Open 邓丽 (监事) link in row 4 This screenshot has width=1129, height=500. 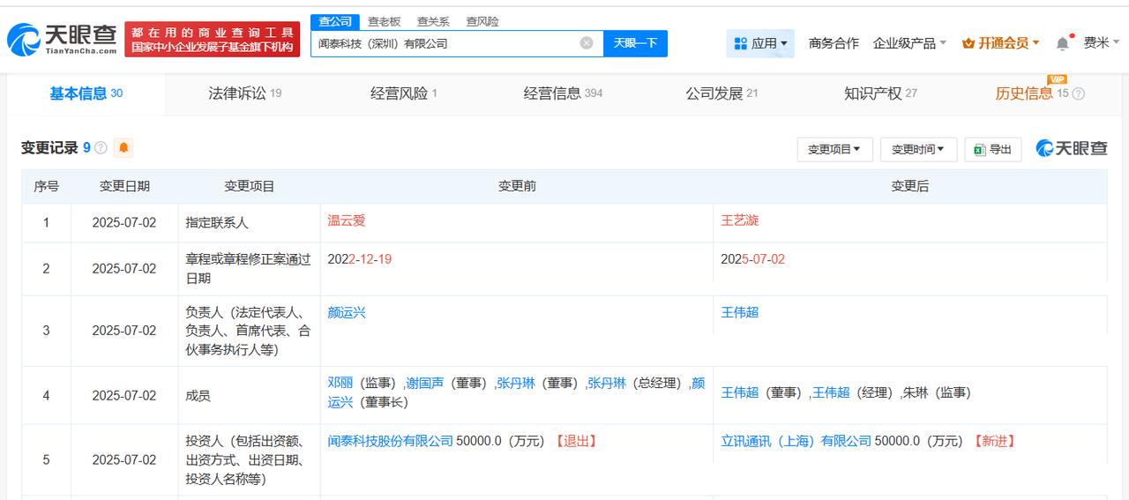340,383
